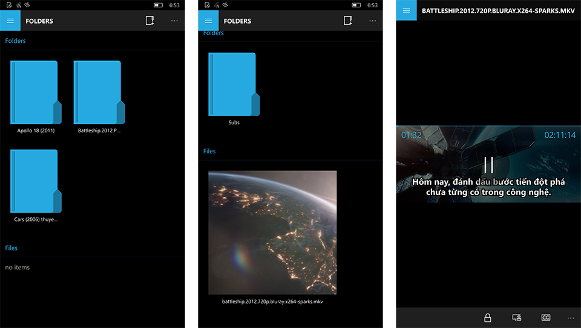Open the Cars (2006) thuye... folder
581x328 pixels.
pos(36,185)
